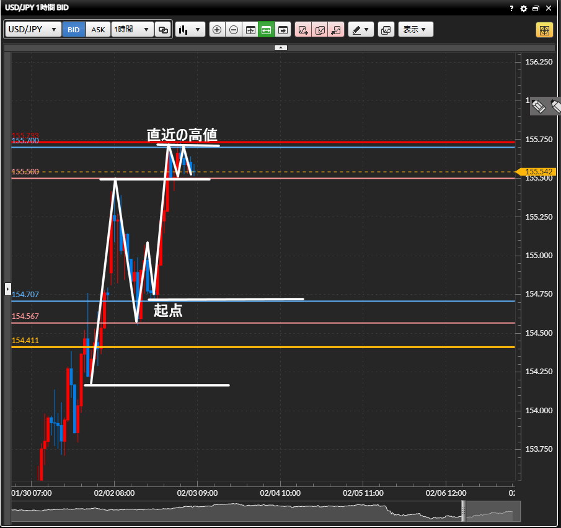Open the 表示 menu
The height and width of the screenshot is (528, 561).
tap(415, 30)
